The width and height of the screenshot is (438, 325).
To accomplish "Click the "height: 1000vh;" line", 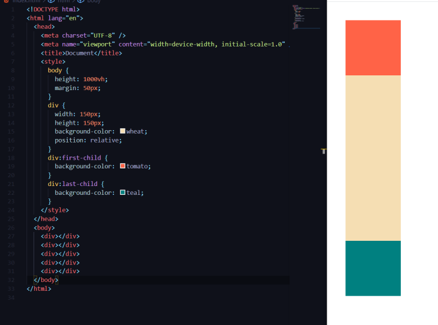I will click(x=81, y=79).
